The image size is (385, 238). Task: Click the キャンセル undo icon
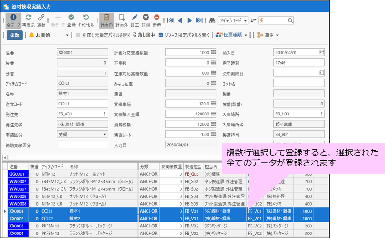point(86,21)
